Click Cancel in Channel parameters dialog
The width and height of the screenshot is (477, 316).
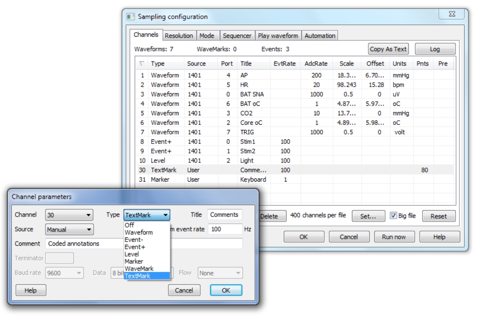click(x=184, y=290)
